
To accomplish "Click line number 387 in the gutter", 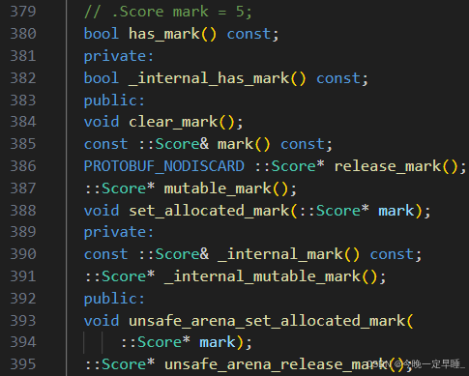I will click(x=23, y=188).
